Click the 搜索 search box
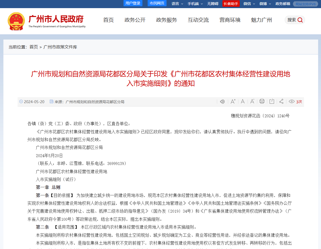This screenshot has width=321, height=249. coord(295,20)
